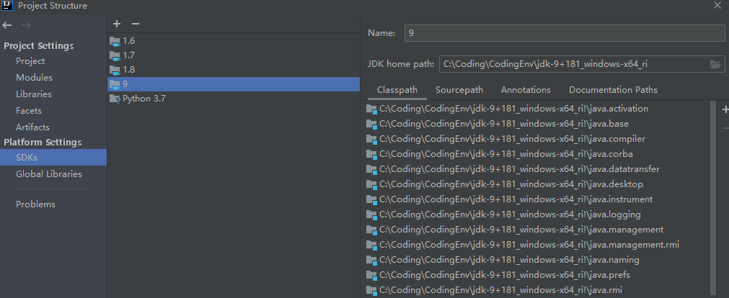Click the JDK icon beside 1.8
Image resolution: width=729 pixels, height=298 pixels.
[x=115, y=70]
